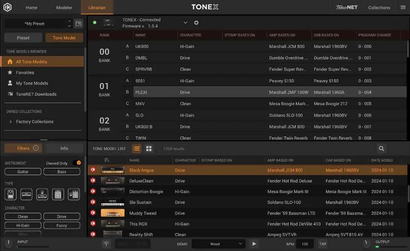Toggle the Hi-Gain character filter
The height and width of the screenshot is (251, 410).
(23, 225)
